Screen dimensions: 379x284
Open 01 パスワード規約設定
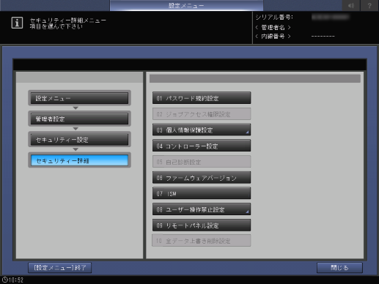pos(202,98)
